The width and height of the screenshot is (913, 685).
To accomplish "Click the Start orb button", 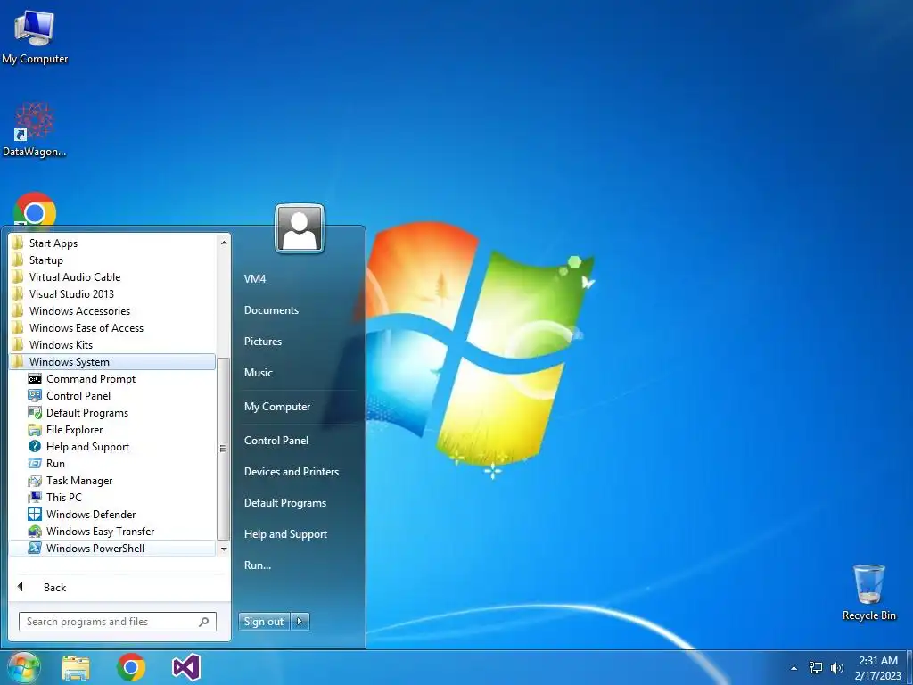I will (24, 667).
